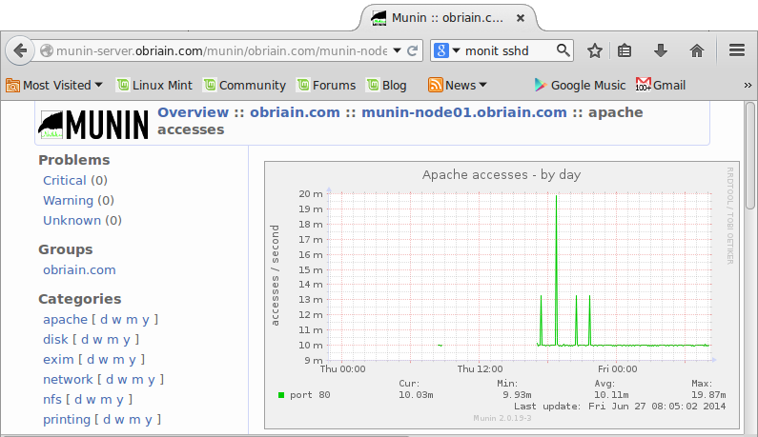Open the obriain.com breadcrumb link

[295, 112]
